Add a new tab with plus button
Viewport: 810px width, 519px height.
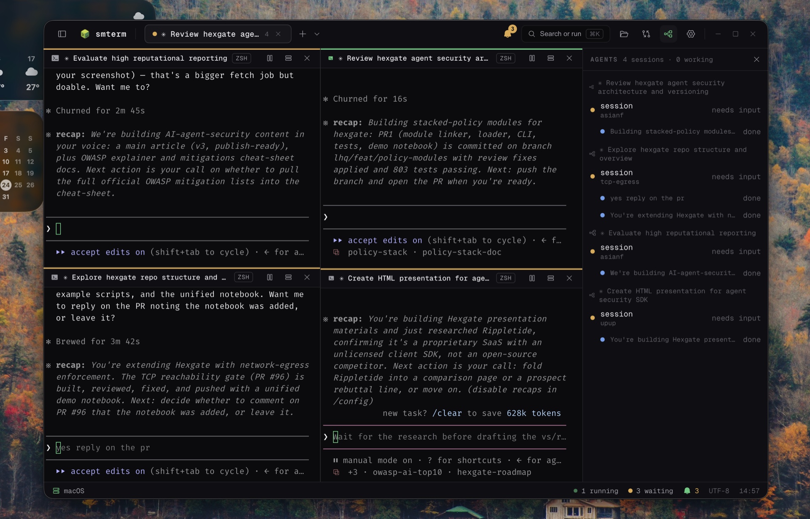coord(302,34)
